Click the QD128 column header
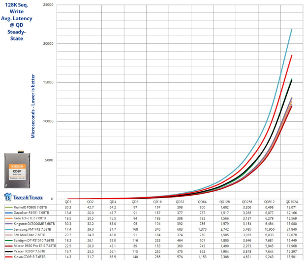The image size is (305, 280). click(x=225, y=202)
